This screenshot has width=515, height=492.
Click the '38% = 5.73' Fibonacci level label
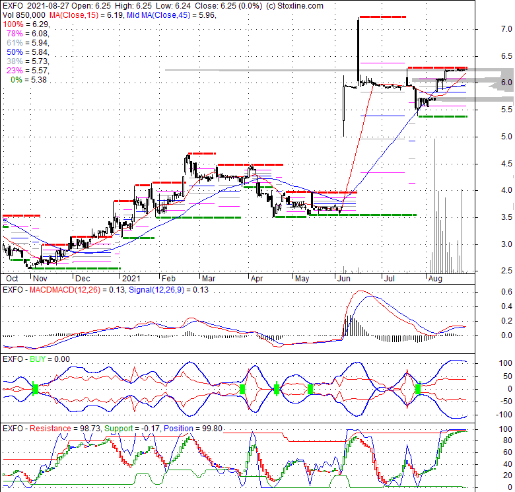(x=28, y=61)
